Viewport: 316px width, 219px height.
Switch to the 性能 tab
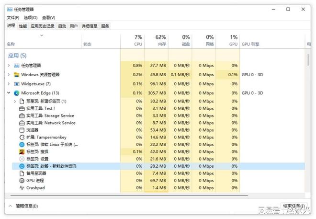(23, 26)
